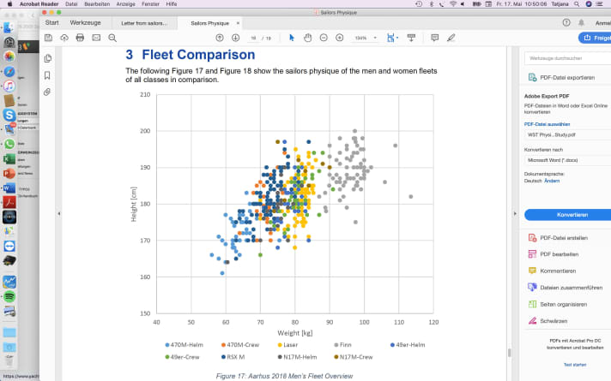The width and height of the screenshot is (611, 381).
Task: Go to next page arrow
Action: (235, 38)
